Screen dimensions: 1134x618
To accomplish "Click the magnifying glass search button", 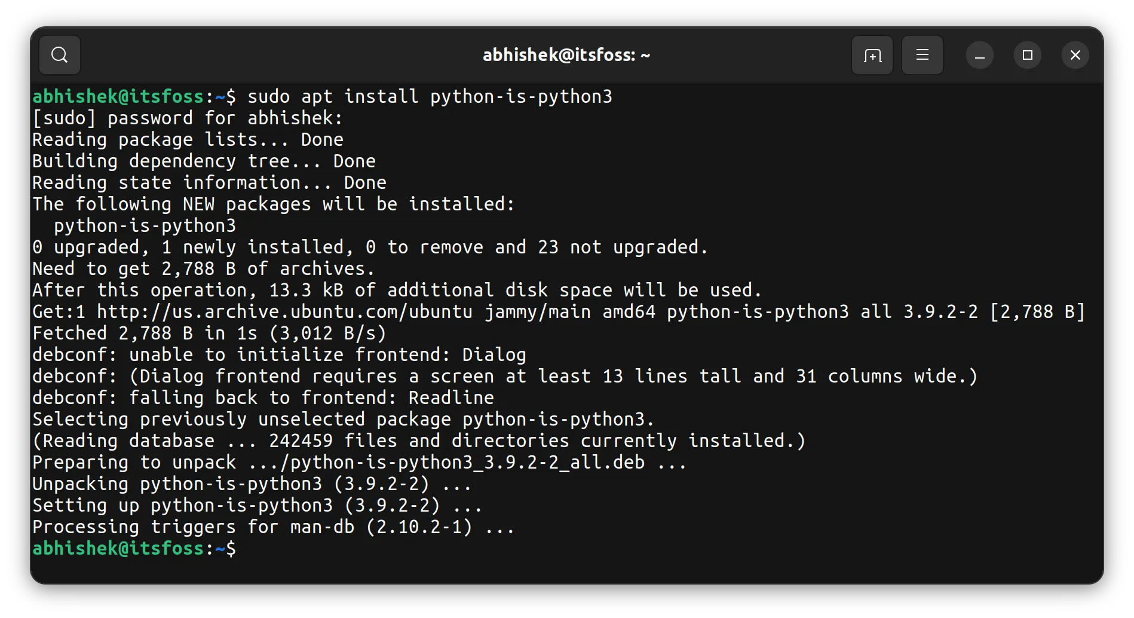I will pyautogui.click(x=59, y=54).
